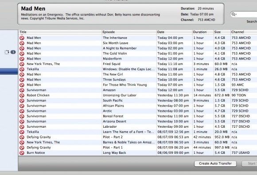Select date cell 'Yesterday 08:00 pm'
The width and height of the screenshot is (257, 175).
[x=173, y=100]
